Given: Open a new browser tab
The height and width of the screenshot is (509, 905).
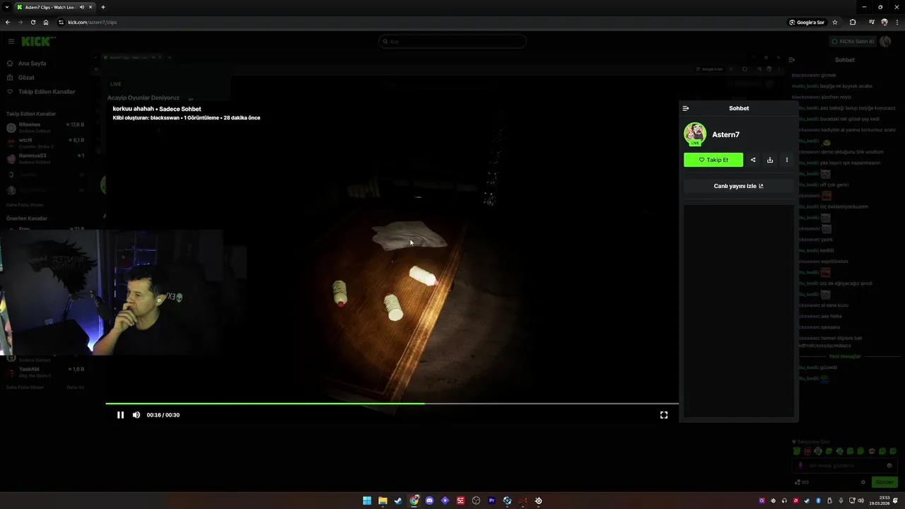Looking at the screenshot, I should [103, 7].
